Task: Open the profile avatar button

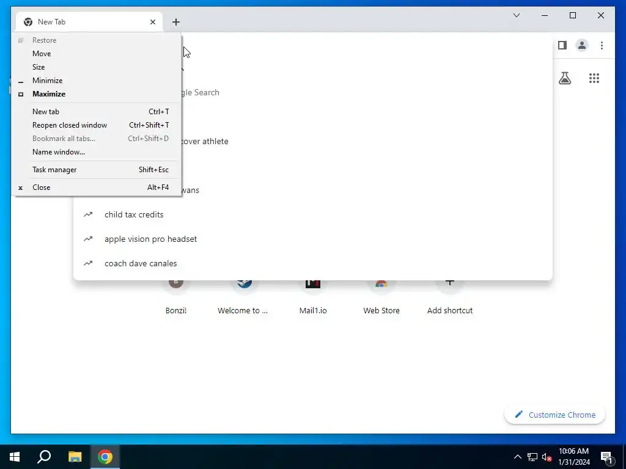Action: pyautogui.click(x=582, y=45)
